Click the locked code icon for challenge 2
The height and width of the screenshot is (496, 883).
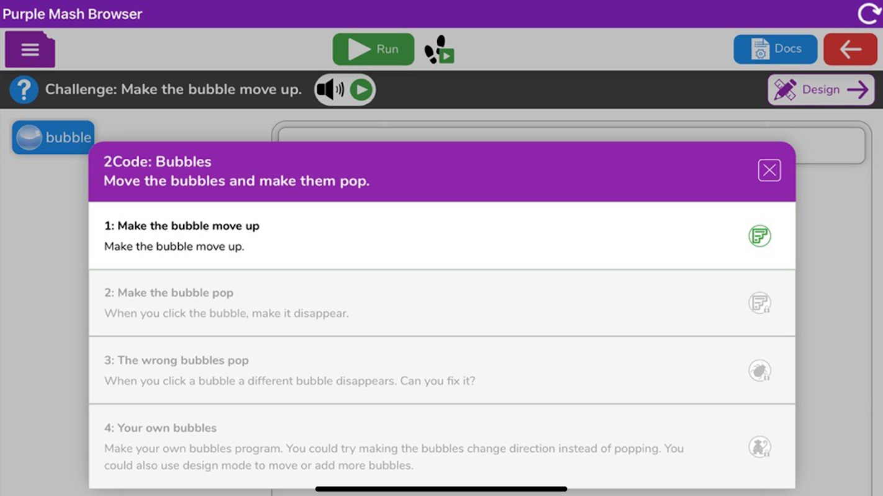[759, 303]
